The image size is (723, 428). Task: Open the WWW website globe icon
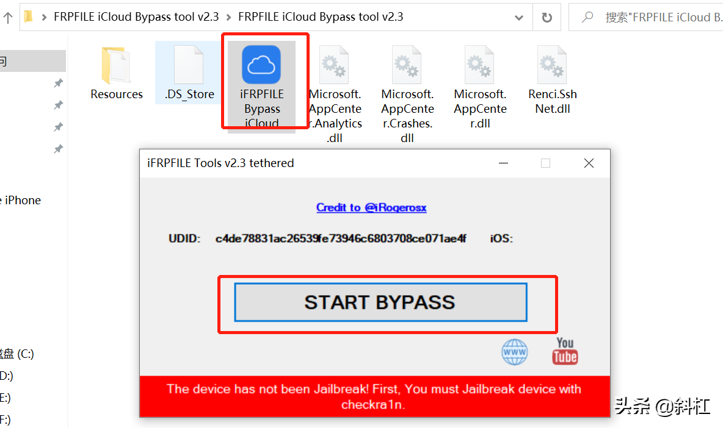point(515,352)
